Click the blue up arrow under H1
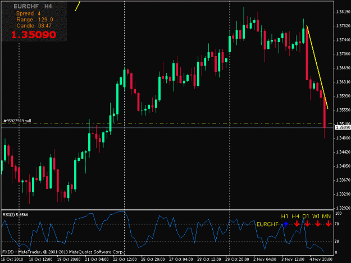This screenshot has width=351, height=263. click(286, 224)
